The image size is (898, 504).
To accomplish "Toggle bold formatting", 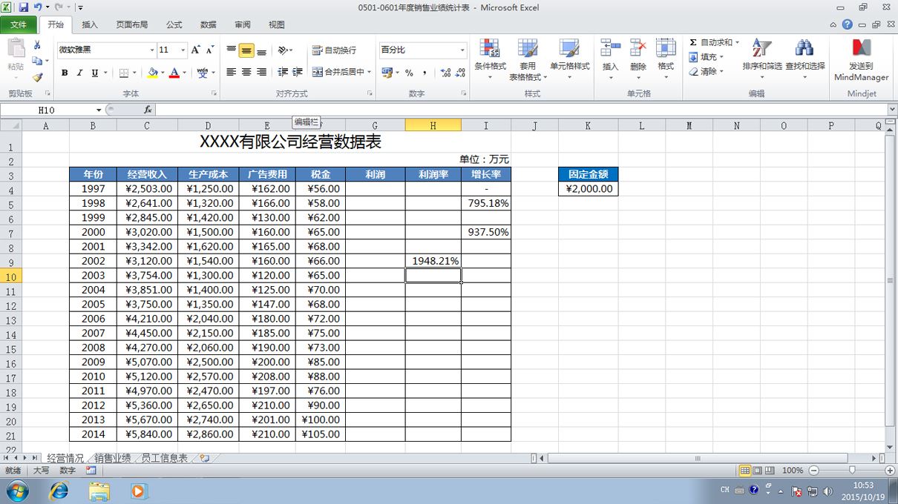I will [65, 73].
